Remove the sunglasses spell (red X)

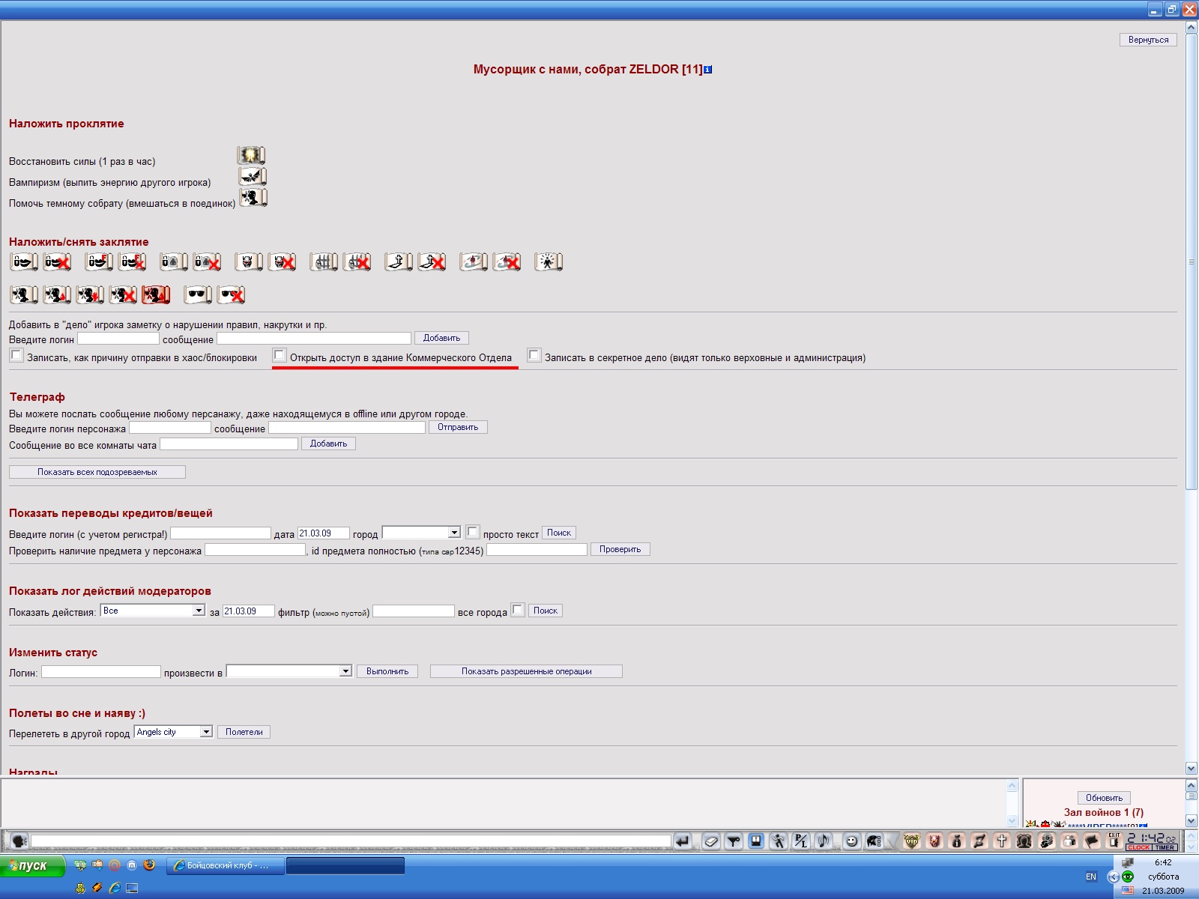[232, 295]
